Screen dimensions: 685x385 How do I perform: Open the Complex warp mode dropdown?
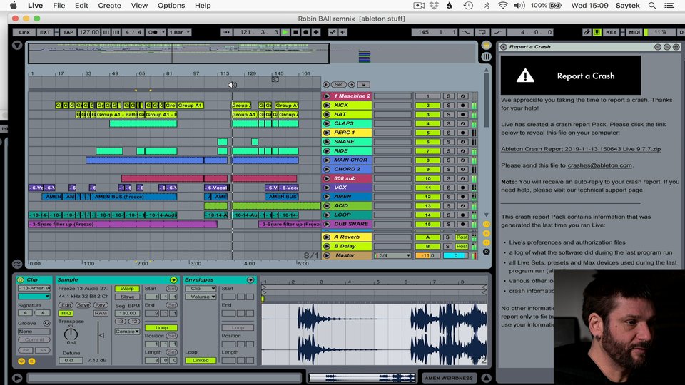[x=127, y=332]
